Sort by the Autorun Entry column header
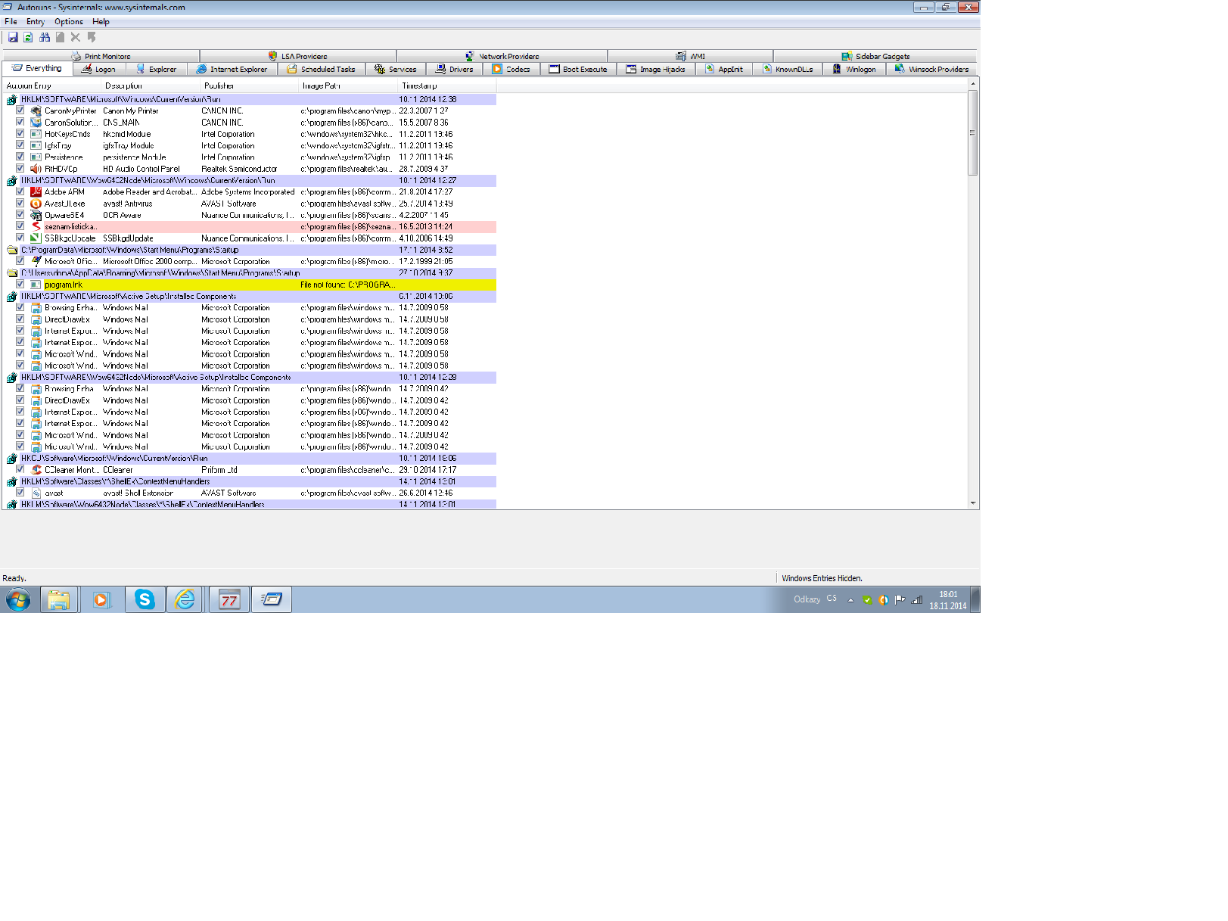The image size is (1228, 921). click(x=52, y=86)
